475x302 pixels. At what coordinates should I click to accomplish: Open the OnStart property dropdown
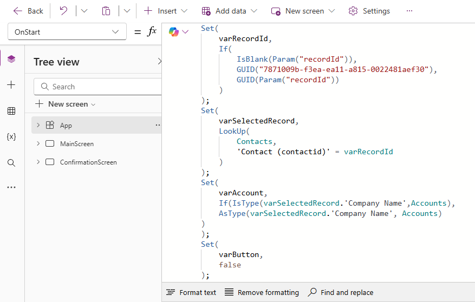[x=67, y=32]
